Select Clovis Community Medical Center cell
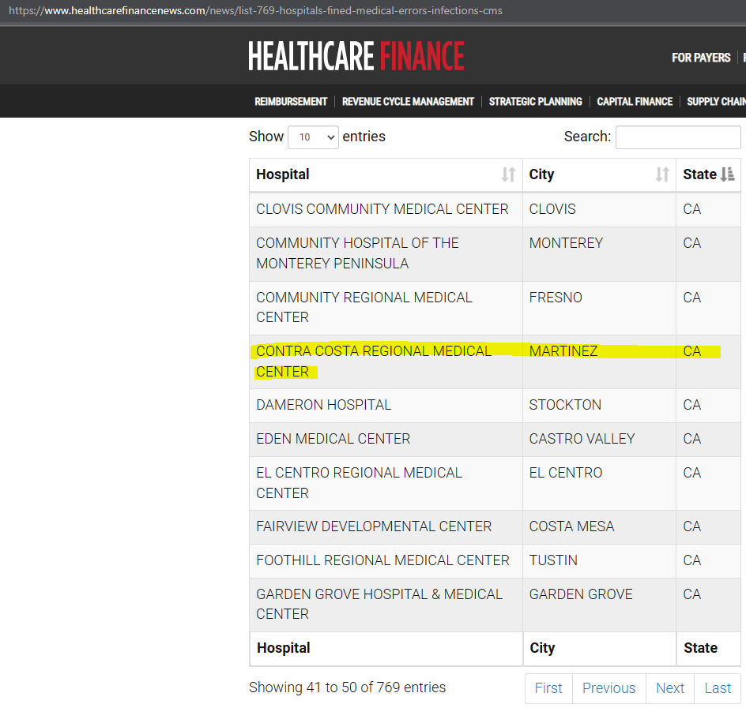Image resolution: width=746 pixels, height=708 pixels. 386,209
